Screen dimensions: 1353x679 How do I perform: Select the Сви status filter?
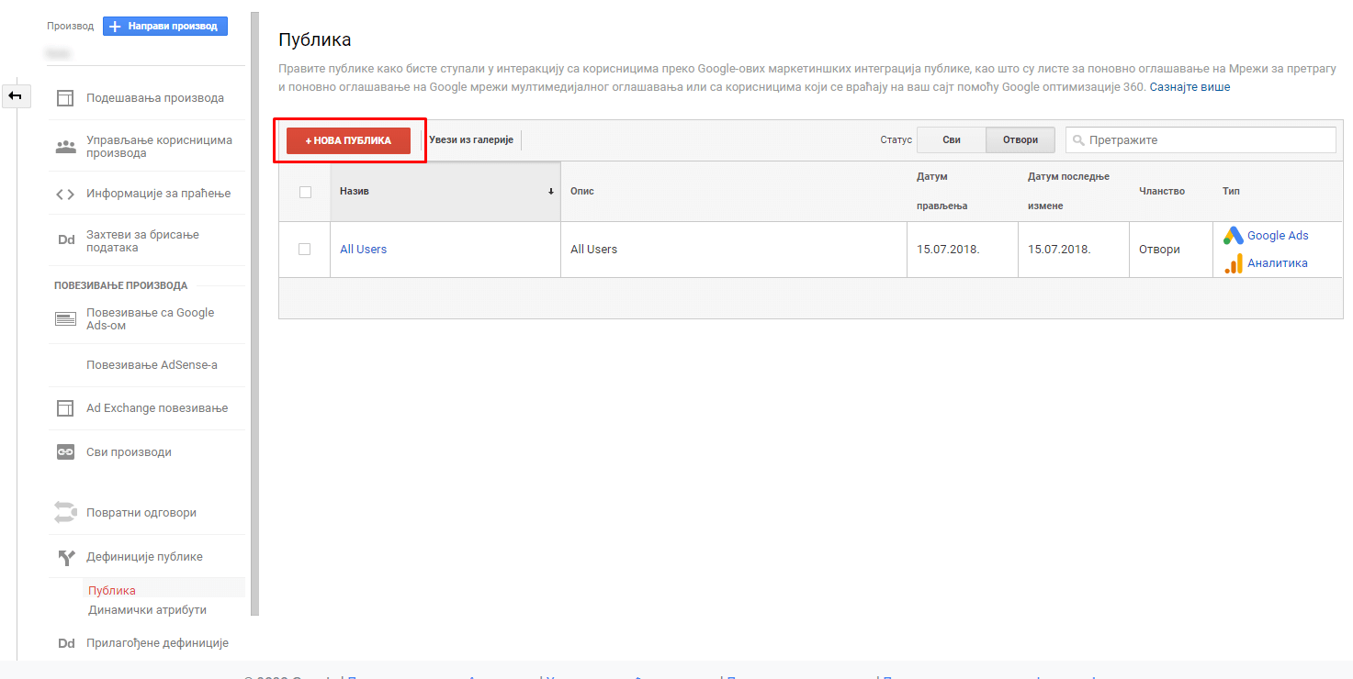952,140
